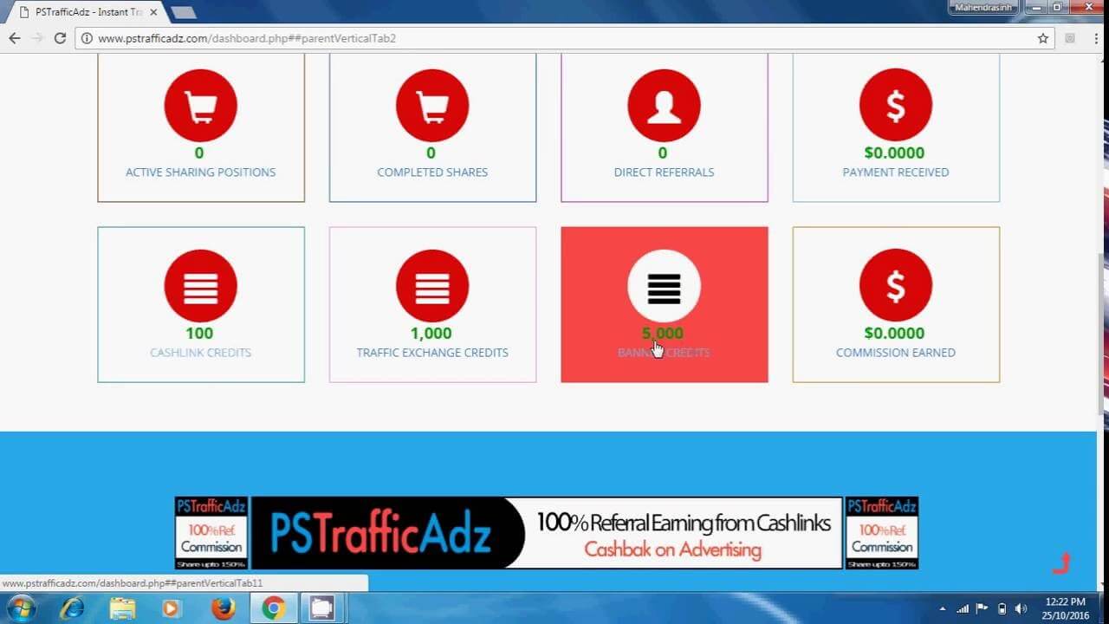Click the Active Sharing Positions cart icon
This screenshot has height=624, width=1109.
click(x=200, y=106)
